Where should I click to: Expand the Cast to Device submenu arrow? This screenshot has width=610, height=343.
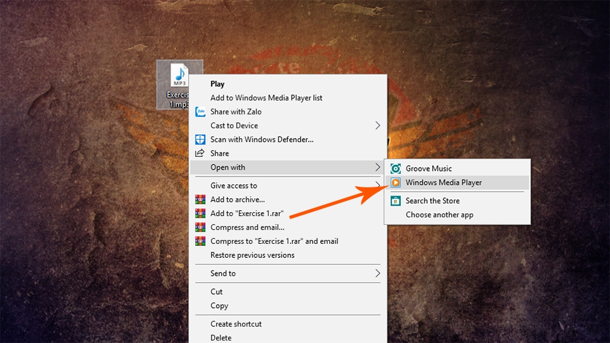coord(377,125)
